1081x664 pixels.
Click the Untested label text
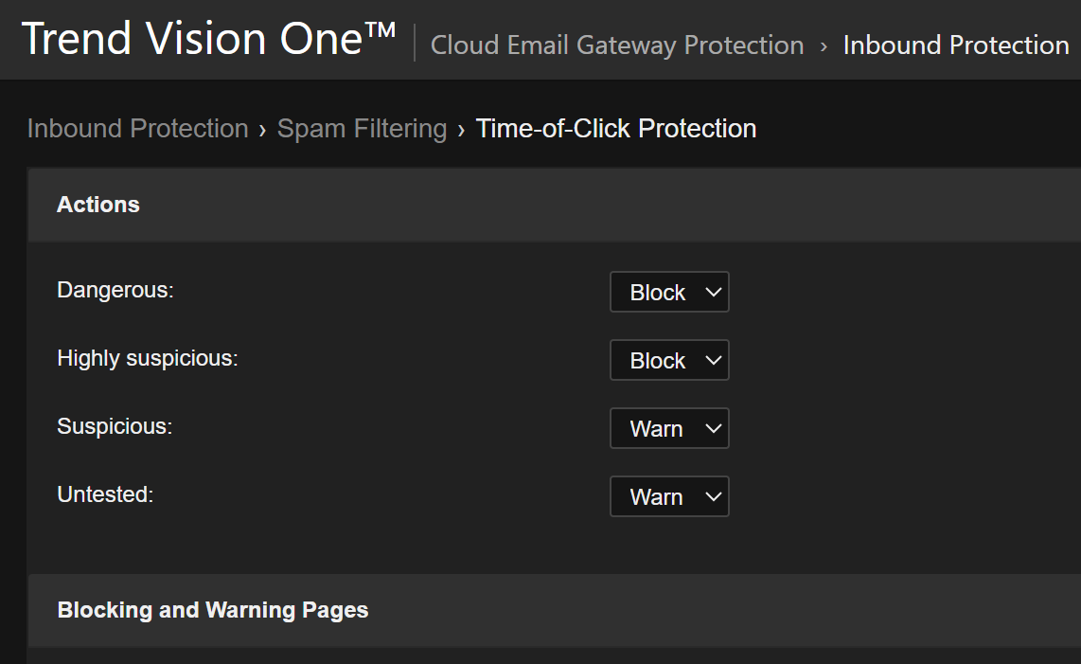[105, 494]
